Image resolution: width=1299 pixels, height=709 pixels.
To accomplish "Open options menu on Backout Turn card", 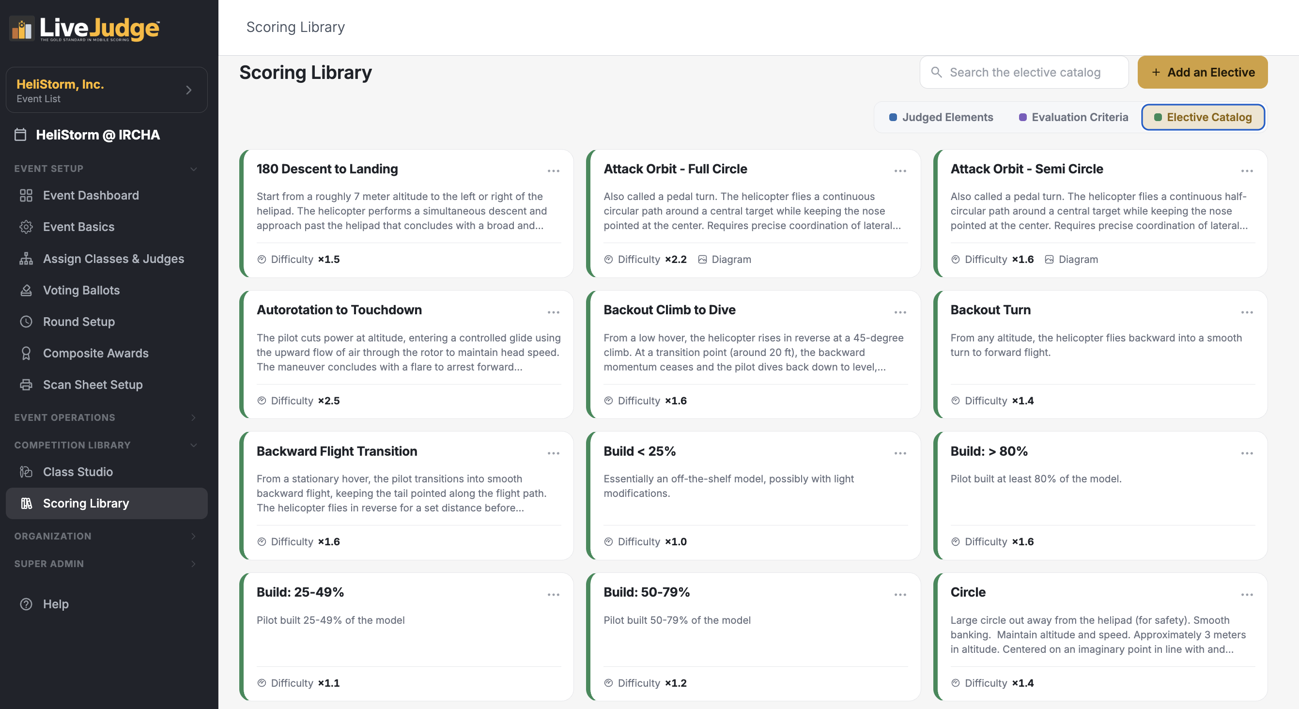I will point(1247,313).
